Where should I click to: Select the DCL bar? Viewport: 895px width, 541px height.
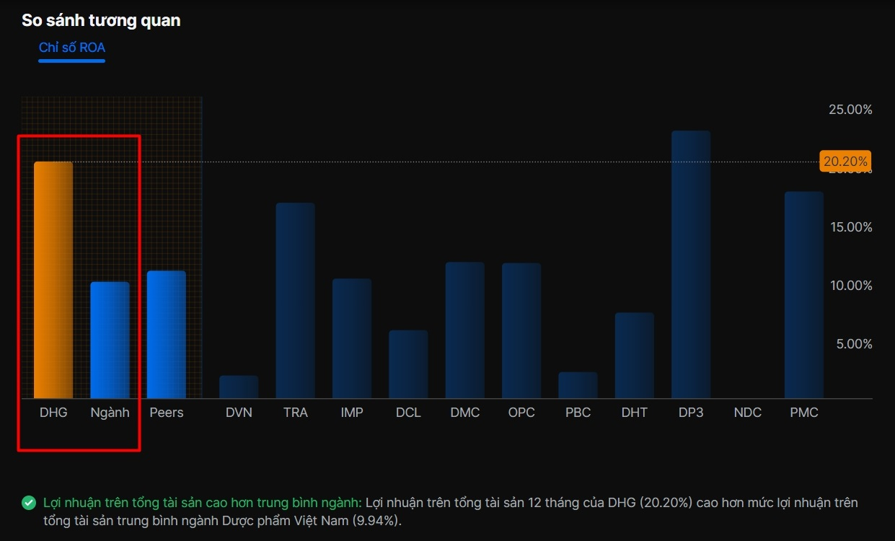[408, 364]
